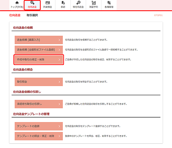Click the chevron on 送金依頼 [全銀形式ファイル登録]
Viewport: 172px width, 148px height.
coord(59,50)
